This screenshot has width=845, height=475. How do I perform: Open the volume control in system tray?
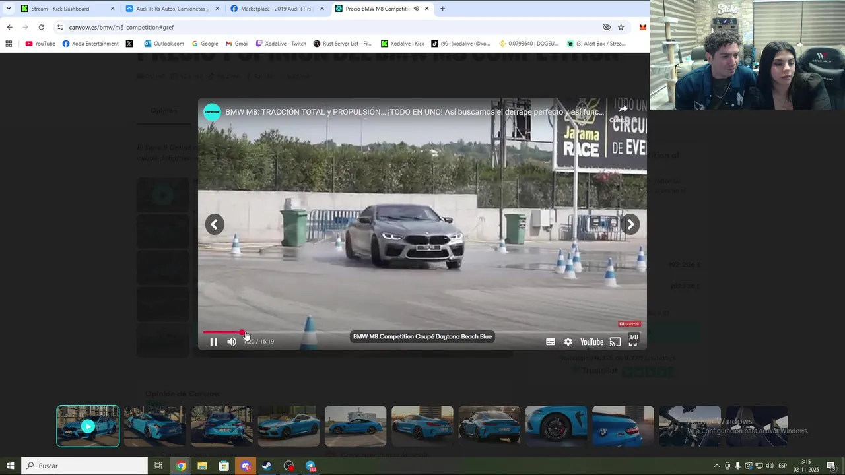coord(769,466)
